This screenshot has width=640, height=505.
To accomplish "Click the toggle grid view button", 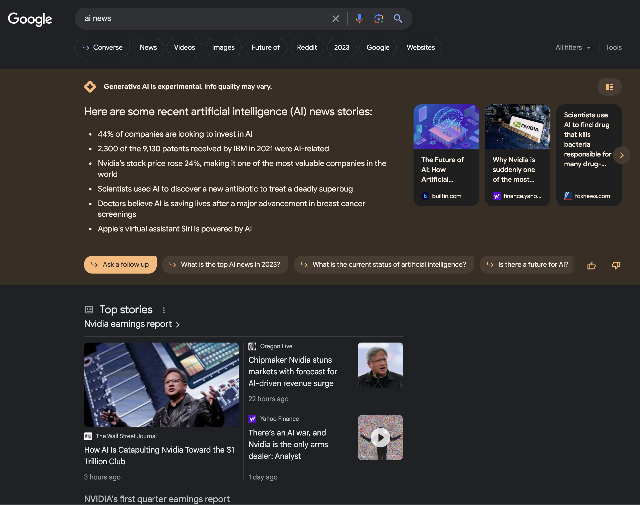I will pyautogui.click(x=609, y=87).
